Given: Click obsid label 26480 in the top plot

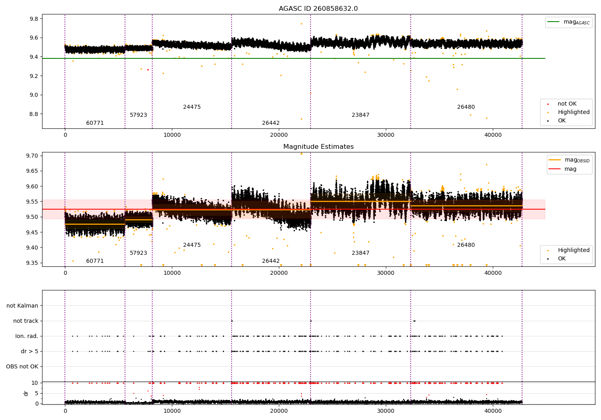Looking at the screenshot, I should click(466, 107).
